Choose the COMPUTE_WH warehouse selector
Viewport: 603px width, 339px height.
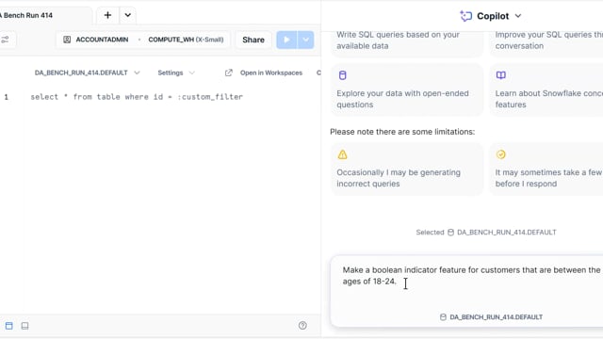click(186, 40)
